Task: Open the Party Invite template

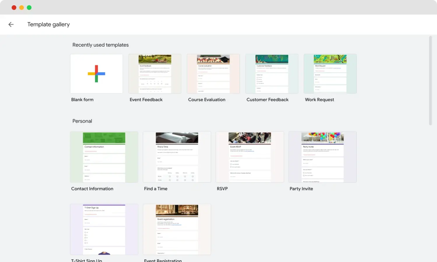Action: point(323,157)
